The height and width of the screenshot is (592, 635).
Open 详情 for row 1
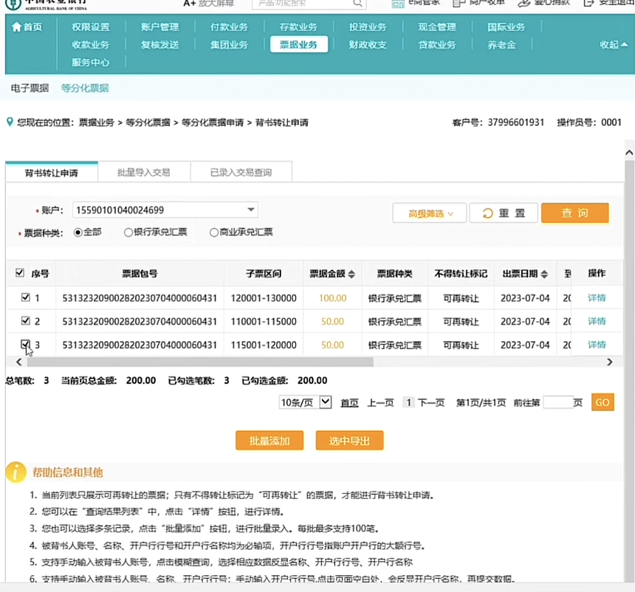click(x=597, y=298)
